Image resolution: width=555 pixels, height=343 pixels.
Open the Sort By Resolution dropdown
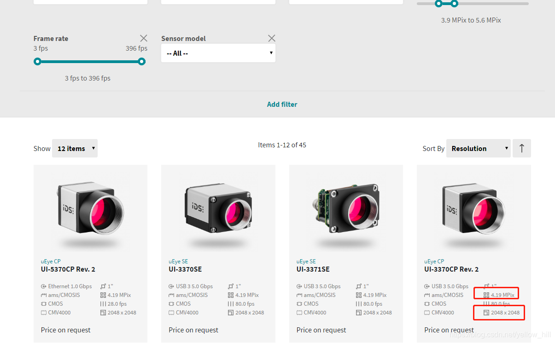(479, 148)
